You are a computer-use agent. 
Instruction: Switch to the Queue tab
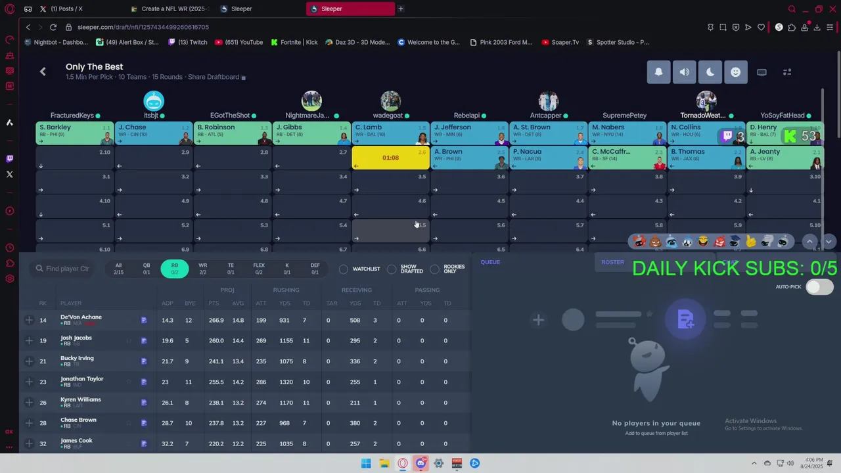click(490, 262)
